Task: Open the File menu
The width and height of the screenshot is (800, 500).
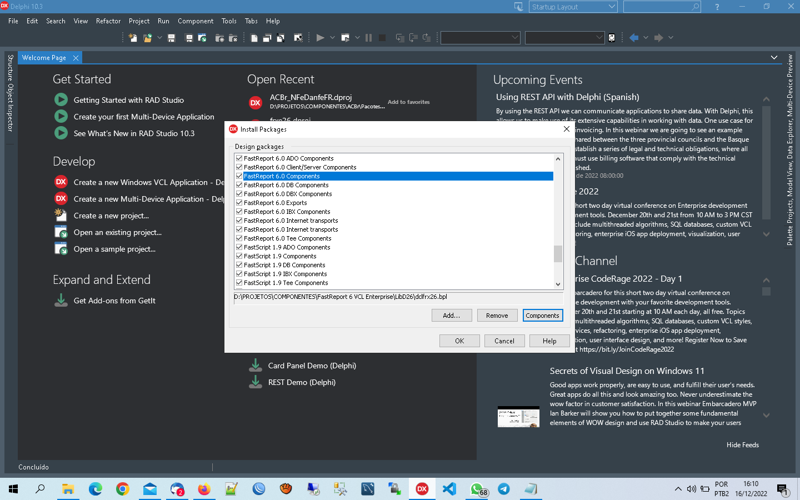Action: [13, 21]
